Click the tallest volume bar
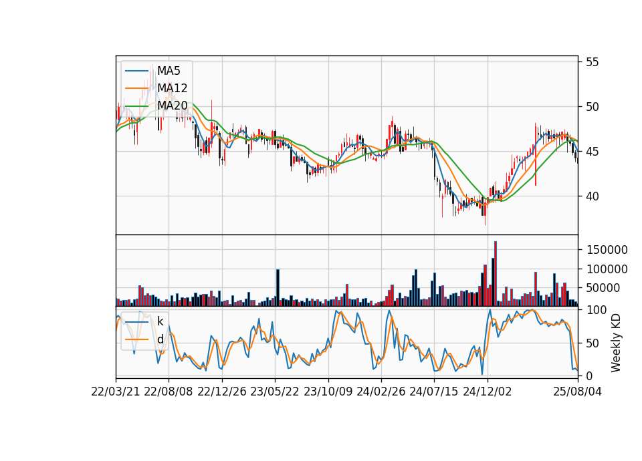Viewport: 642px width, 461px height. [496, 274]
